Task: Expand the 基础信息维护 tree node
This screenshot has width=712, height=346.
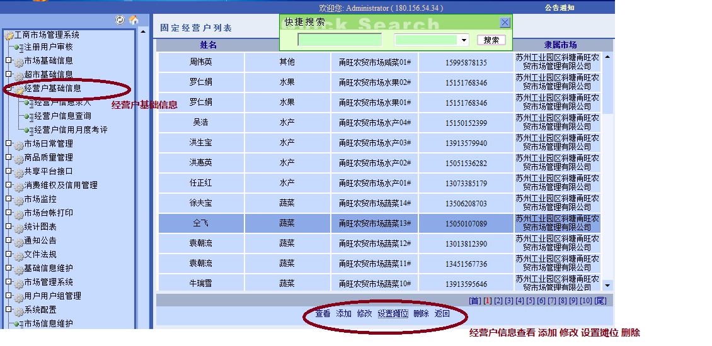Action: click(x=8, y=268)
